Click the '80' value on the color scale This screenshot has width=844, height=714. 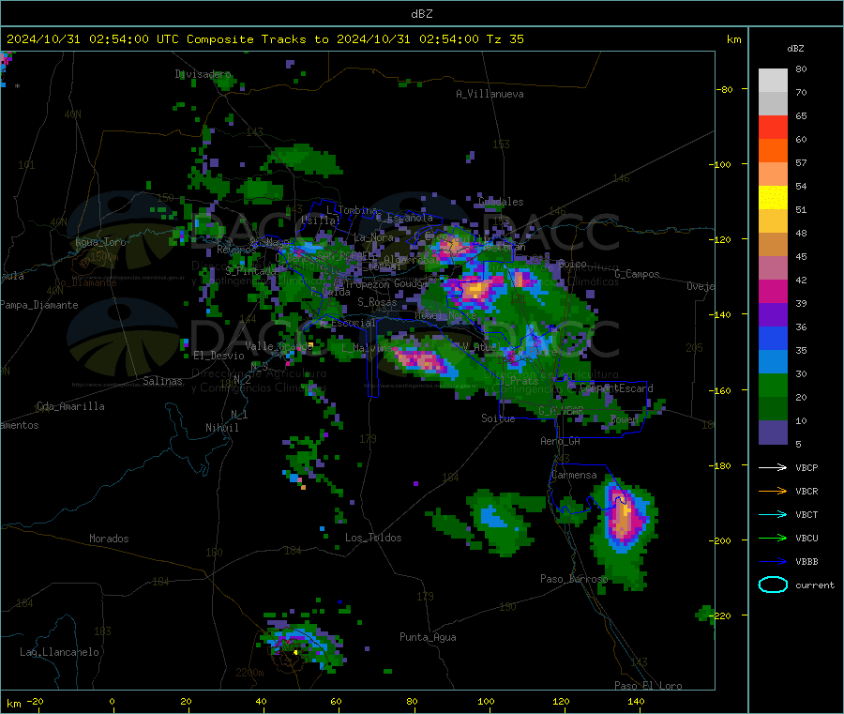pos(801,68)
